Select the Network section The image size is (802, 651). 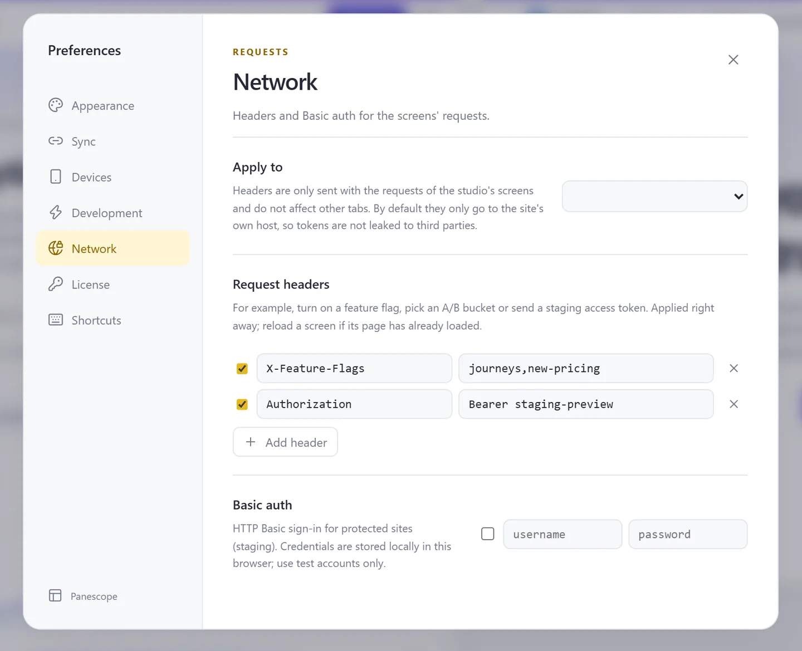coord(113,248)
